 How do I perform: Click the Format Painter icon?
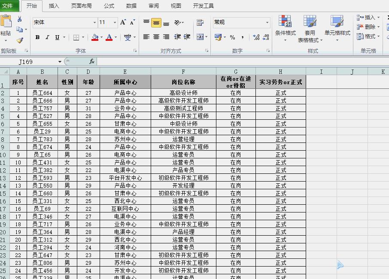(20, 40)
